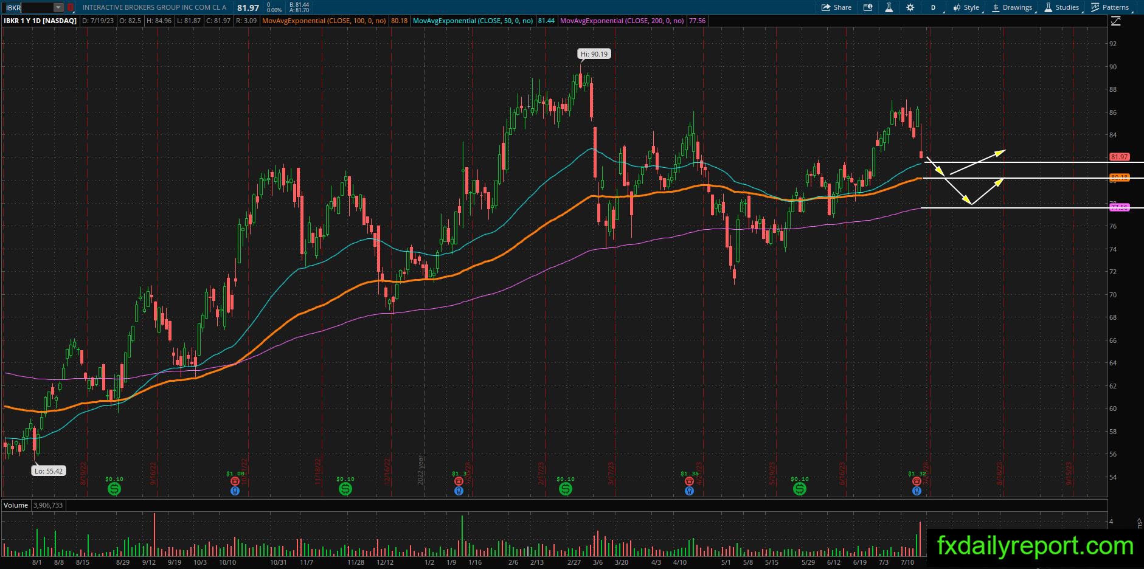Click the 77.56 value in the chart header

[697, 21]
